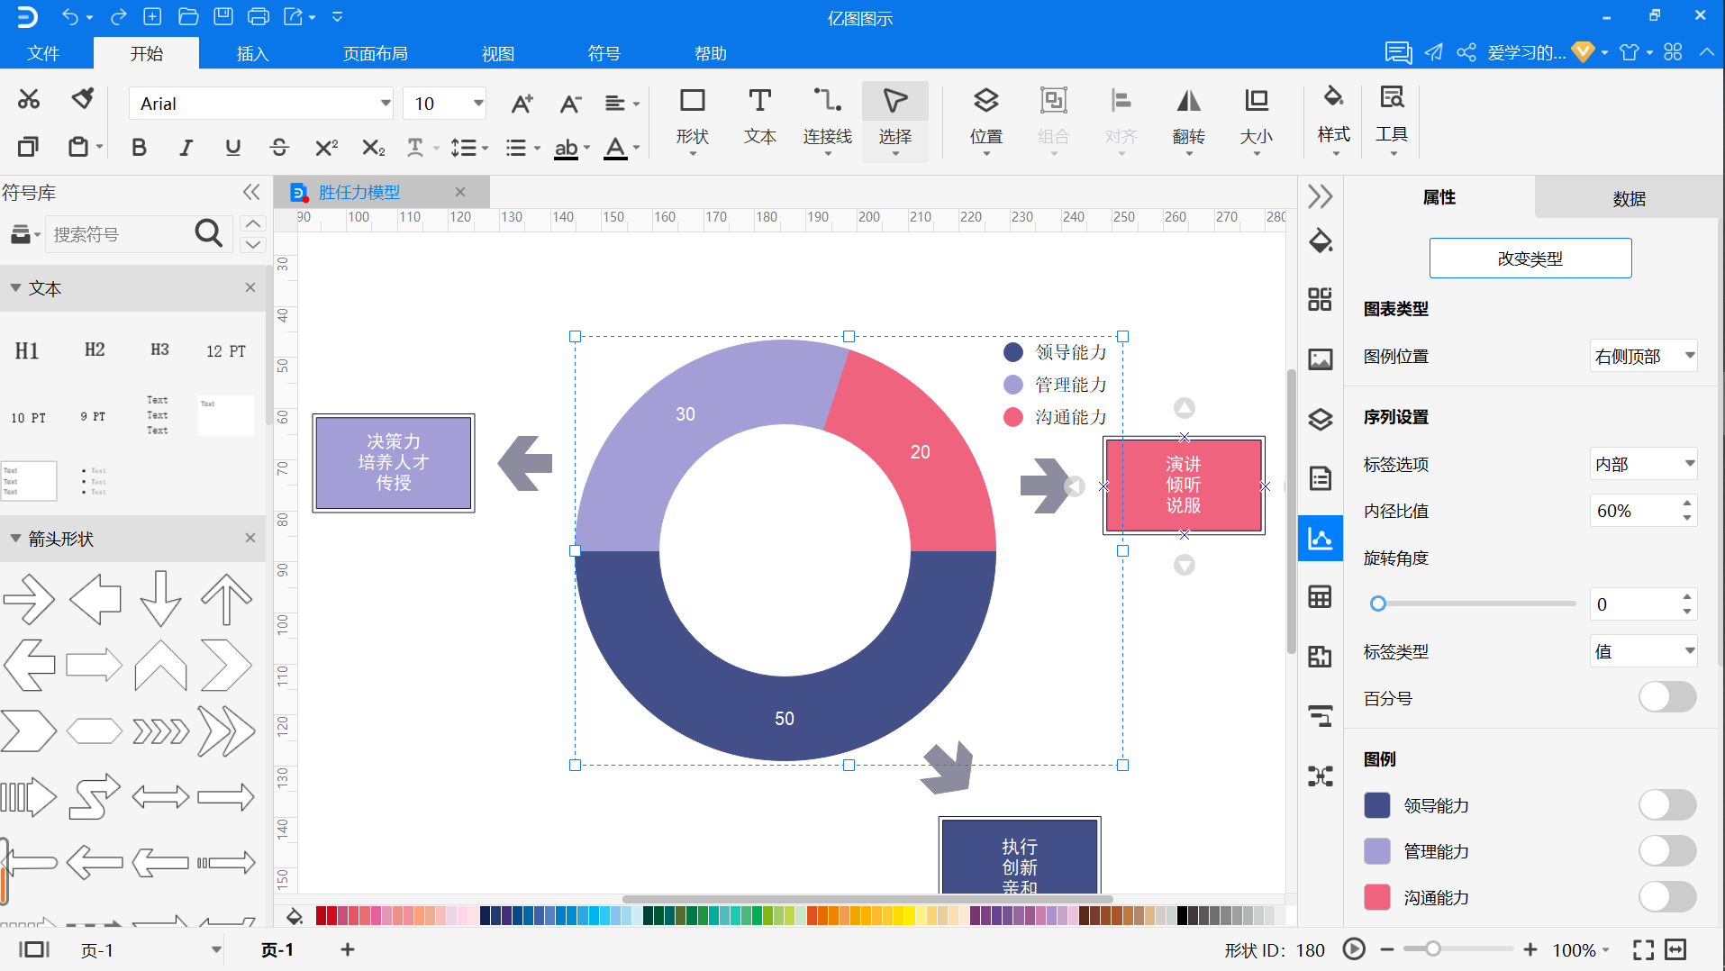Zoom out with the minus button
This screenshot has height=971, width=1725.
click(1387, 949)
